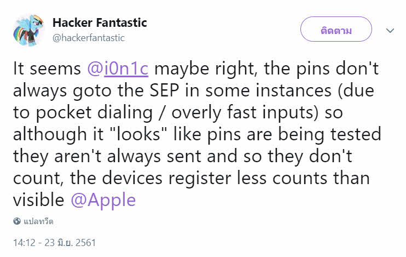This screenshot has height=257, width=406.
Task: Click the word "visible" before @Apple
Action: coord(38,199)
